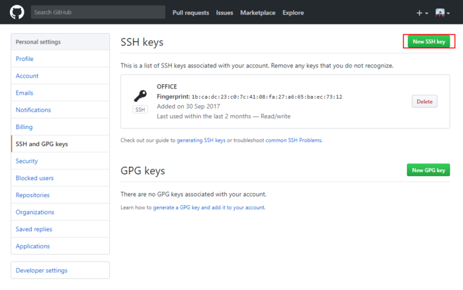Select Profile in settings sidebar
The image size is (463, 290).
click(x=24, y=59)
